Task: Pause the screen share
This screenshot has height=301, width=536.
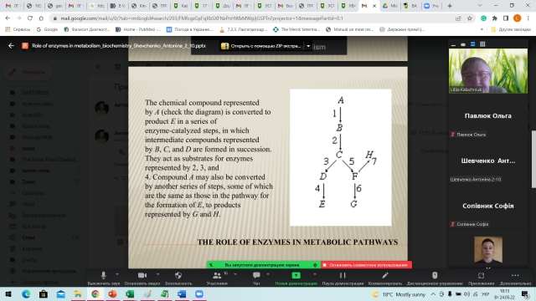Action: pyautogui.click(x=343, y=278)
